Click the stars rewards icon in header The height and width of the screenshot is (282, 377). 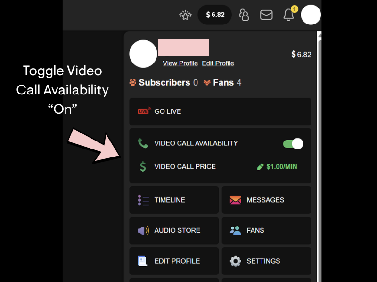click(185, 15)
